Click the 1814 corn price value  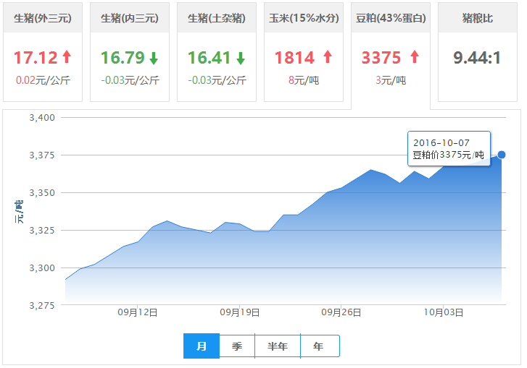pos(295,58)
